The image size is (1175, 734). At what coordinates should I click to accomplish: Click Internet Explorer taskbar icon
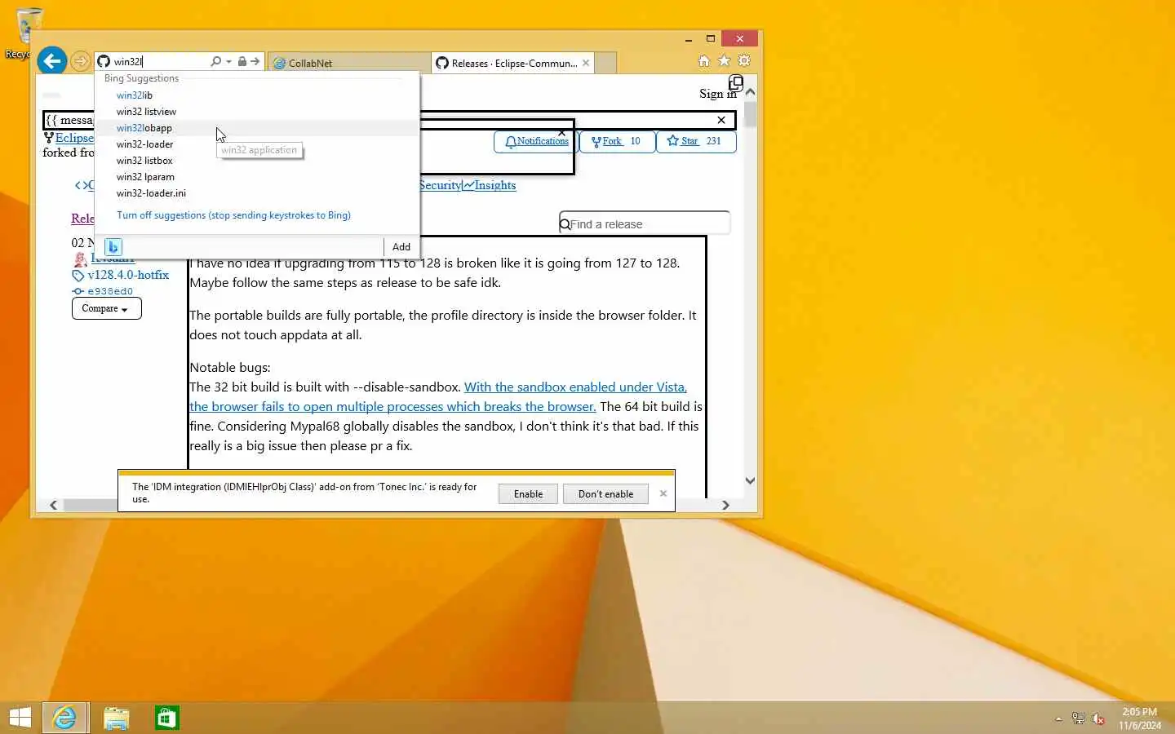tap(64, 718)
